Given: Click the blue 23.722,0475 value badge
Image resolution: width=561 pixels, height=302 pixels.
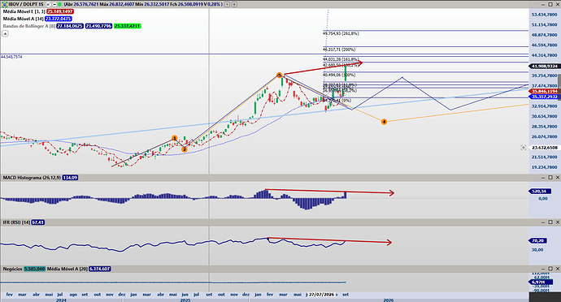Looking at the screenshot, I should click(x=59, y=19).
